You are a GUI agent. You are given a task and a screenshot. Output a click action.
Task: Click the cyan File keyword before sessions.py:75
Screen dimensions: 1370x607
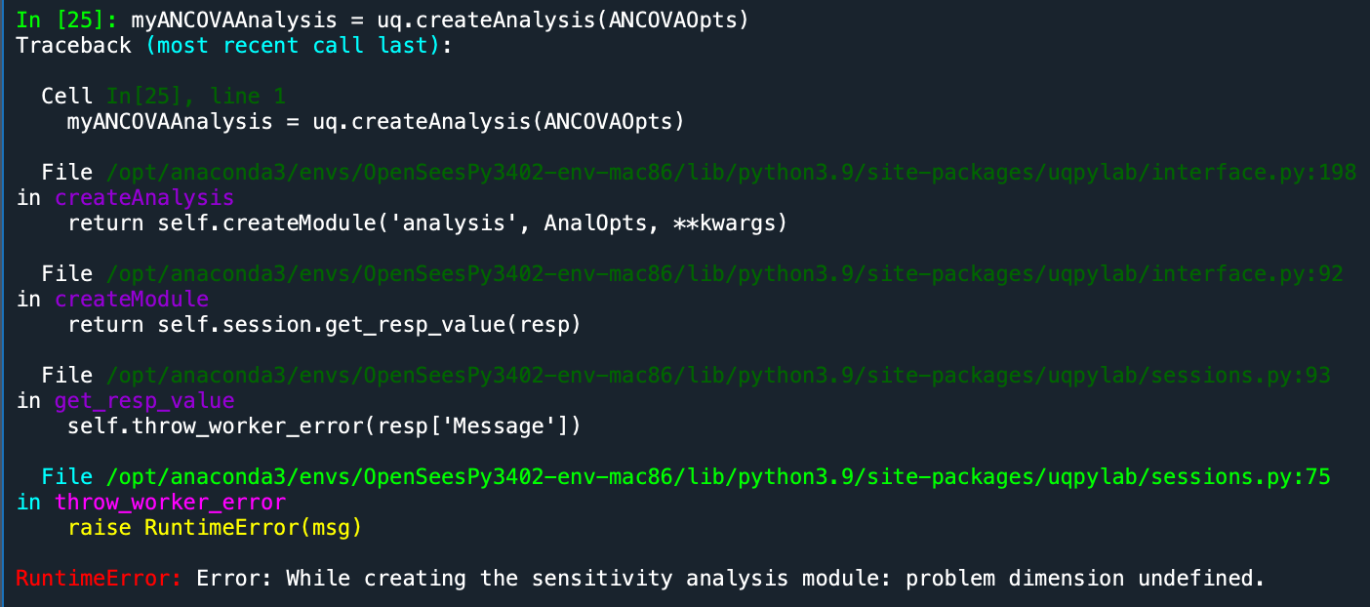click(67, 476)
